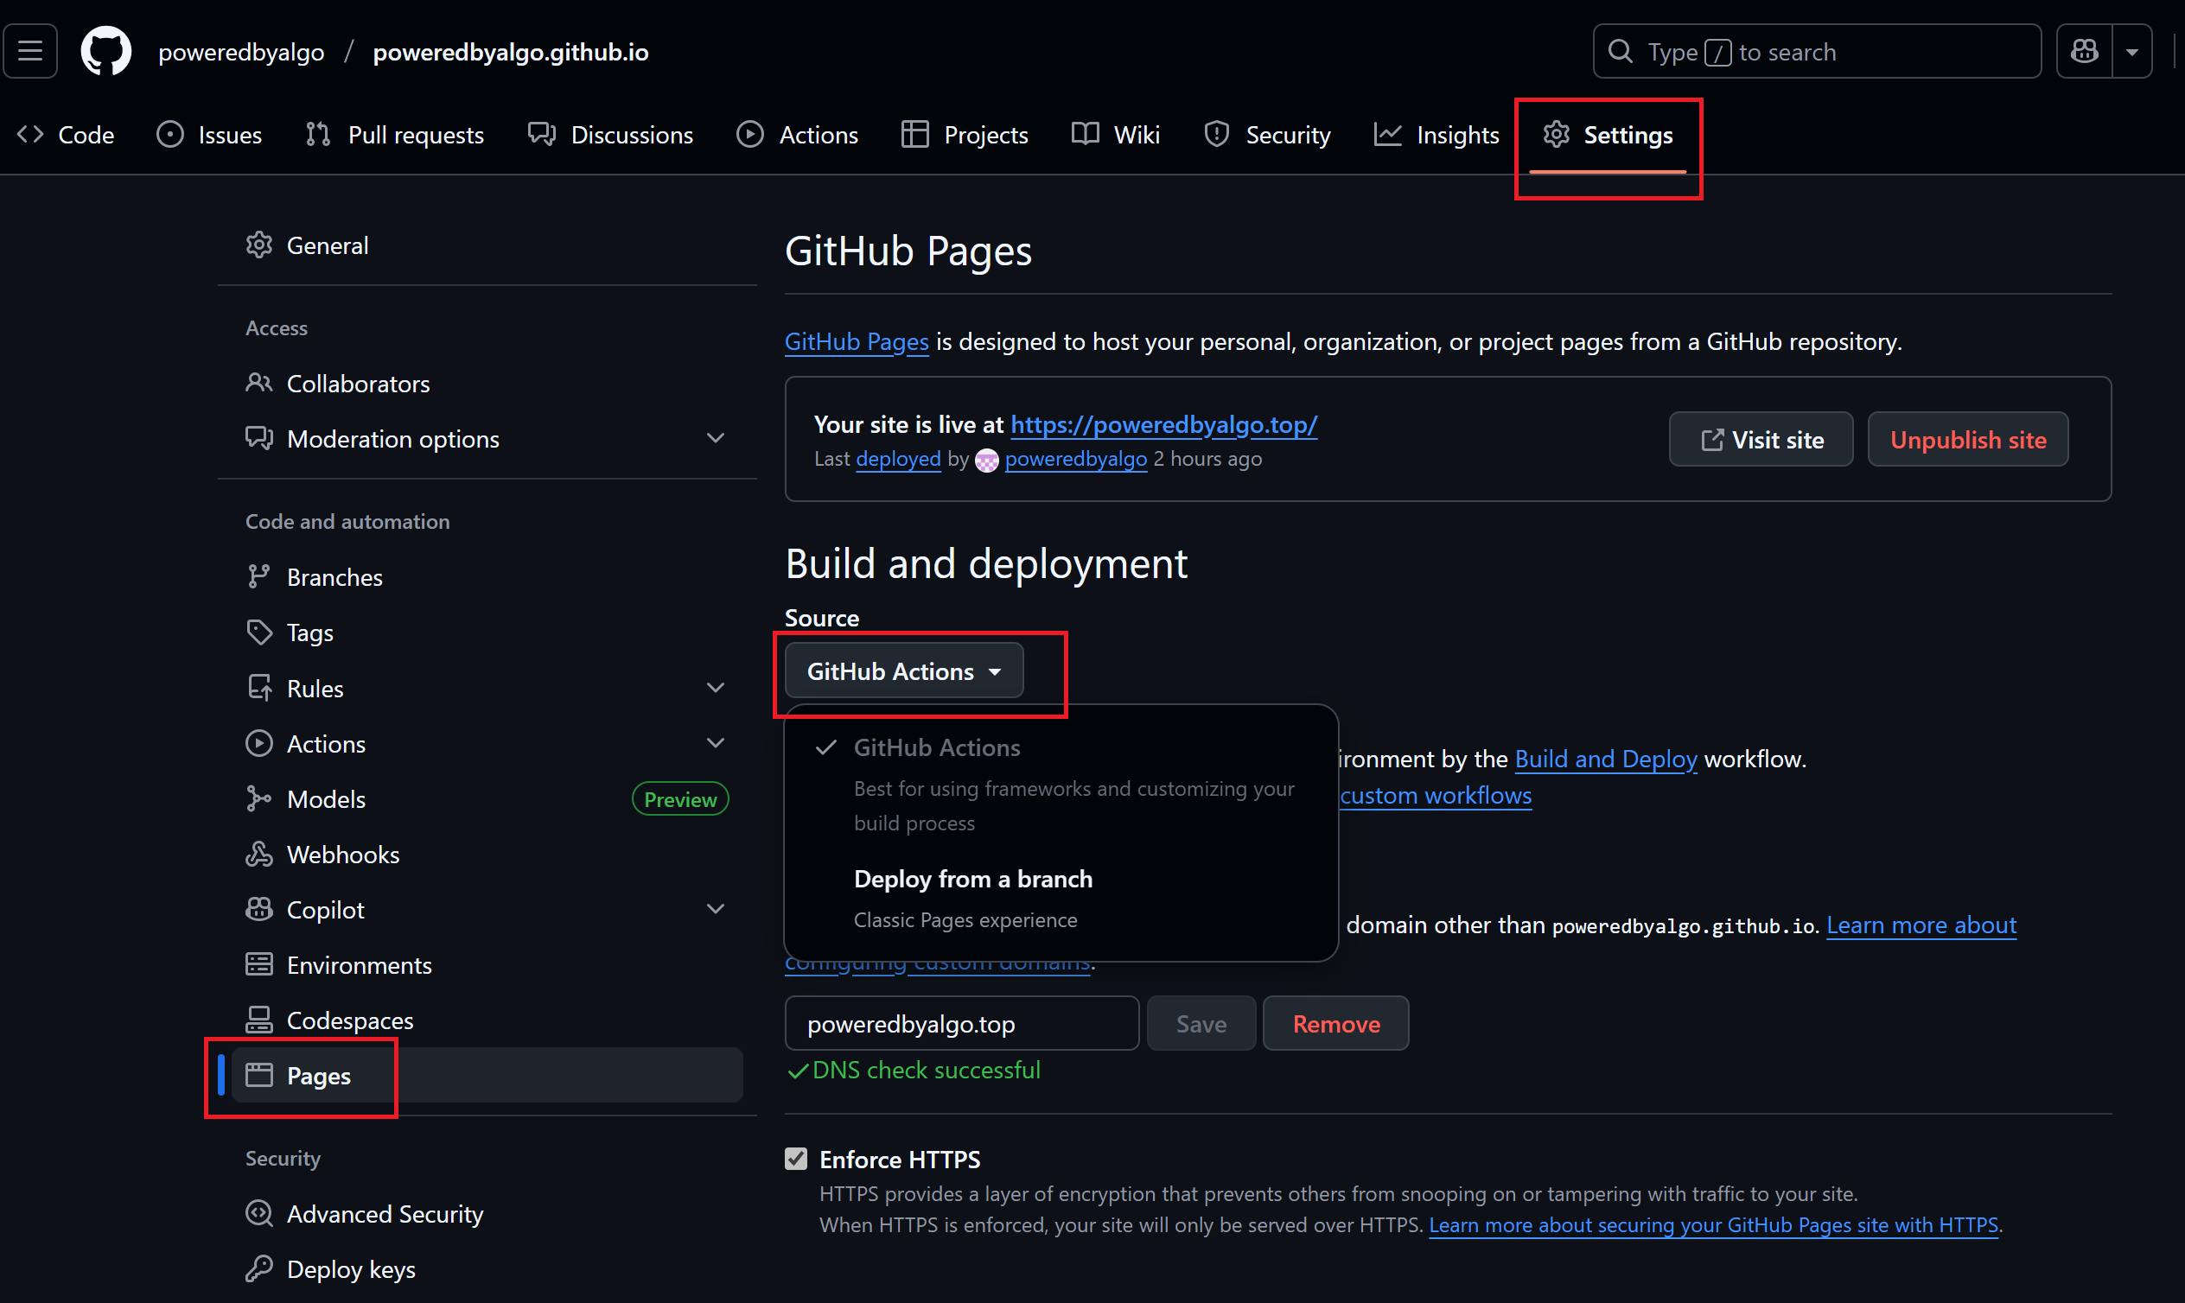Click the Unpublish site button
The height and width of the screenshot is (1303, 2185).
point(1967,440)
